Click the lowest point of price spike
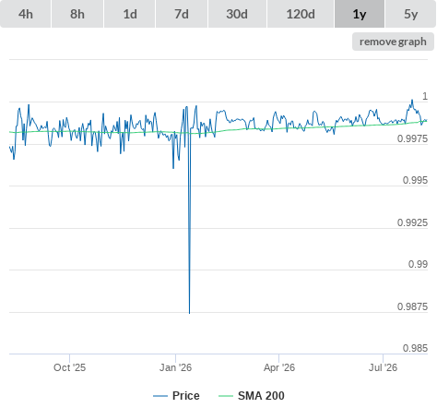437x420 pixels. 189,313
